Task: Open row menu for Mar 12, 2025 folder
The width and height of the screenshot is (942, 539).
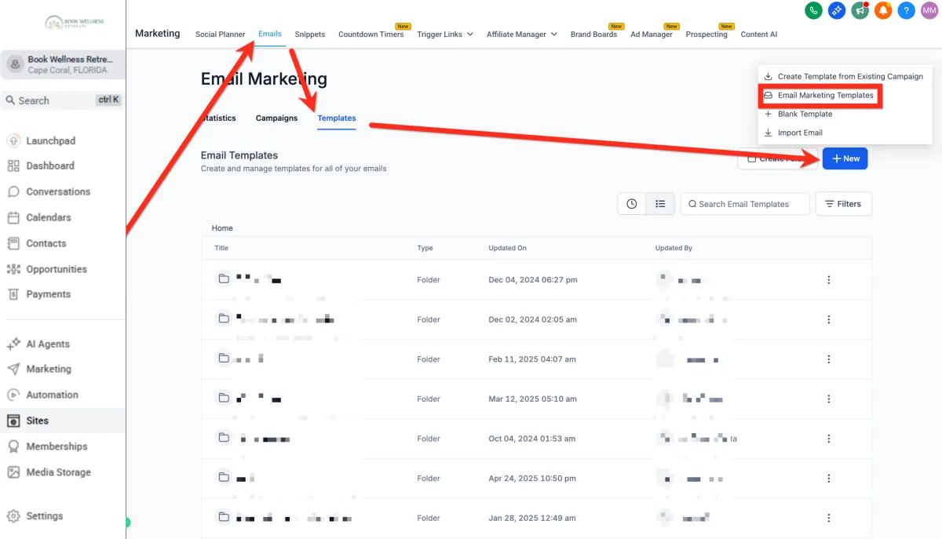Action: (828, 399)
